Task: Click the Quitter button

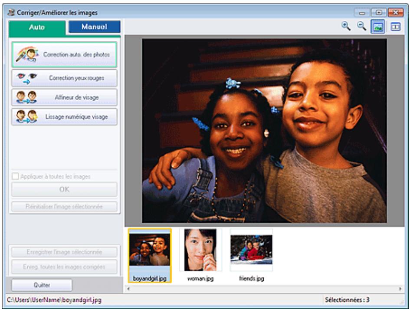Action: pos(42,285)
